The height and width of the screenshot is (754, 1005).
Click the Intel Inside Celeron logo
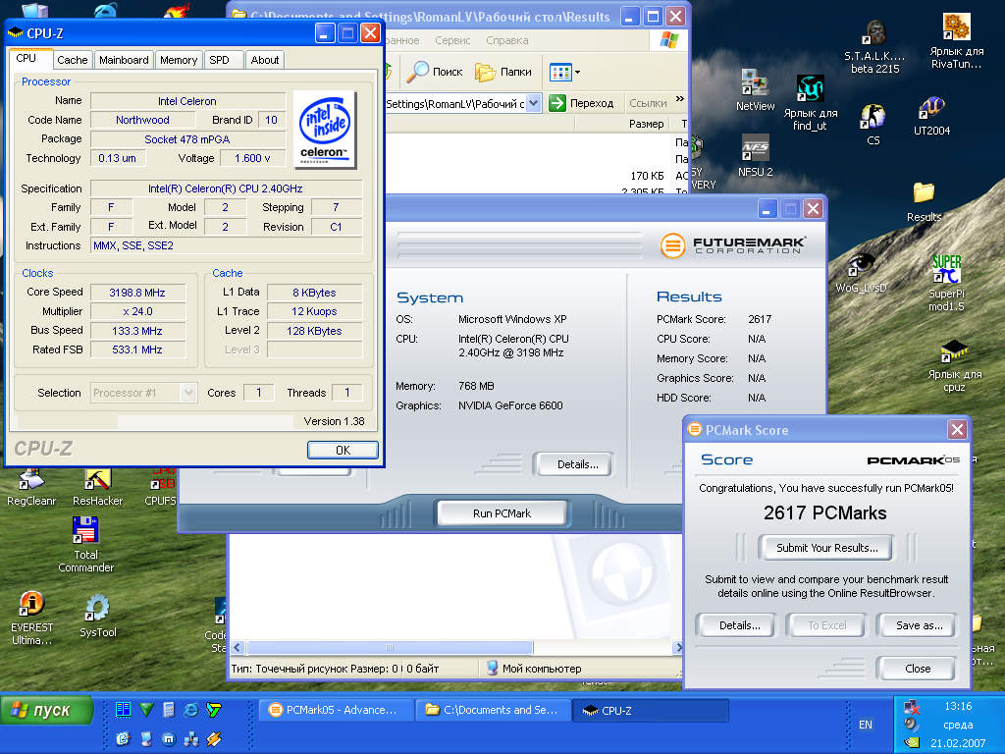pos(325,130)
